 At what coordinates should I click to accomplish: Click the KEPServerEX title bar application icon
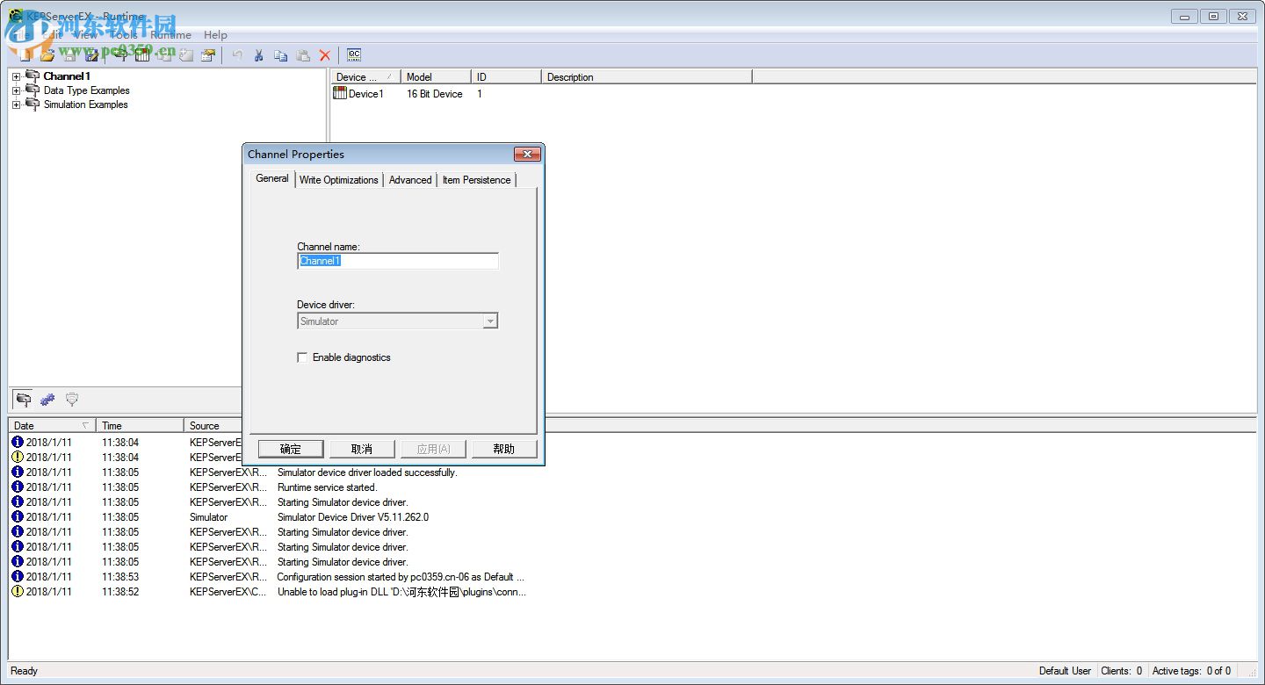tap(15, 15)
